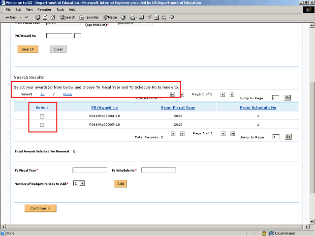
Task: Click the To Fiscal Year input field
Action: click(90, 170)
